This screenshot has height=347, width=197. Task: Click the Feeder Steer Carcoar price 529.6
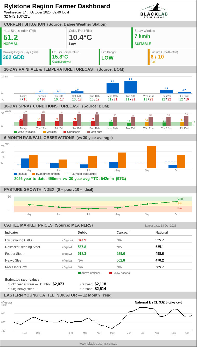(121, 254)
